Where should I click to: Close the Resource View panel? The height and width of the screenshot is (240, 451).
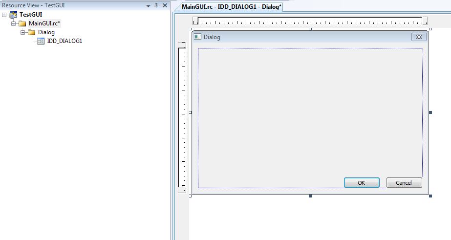tap(165, 5)
